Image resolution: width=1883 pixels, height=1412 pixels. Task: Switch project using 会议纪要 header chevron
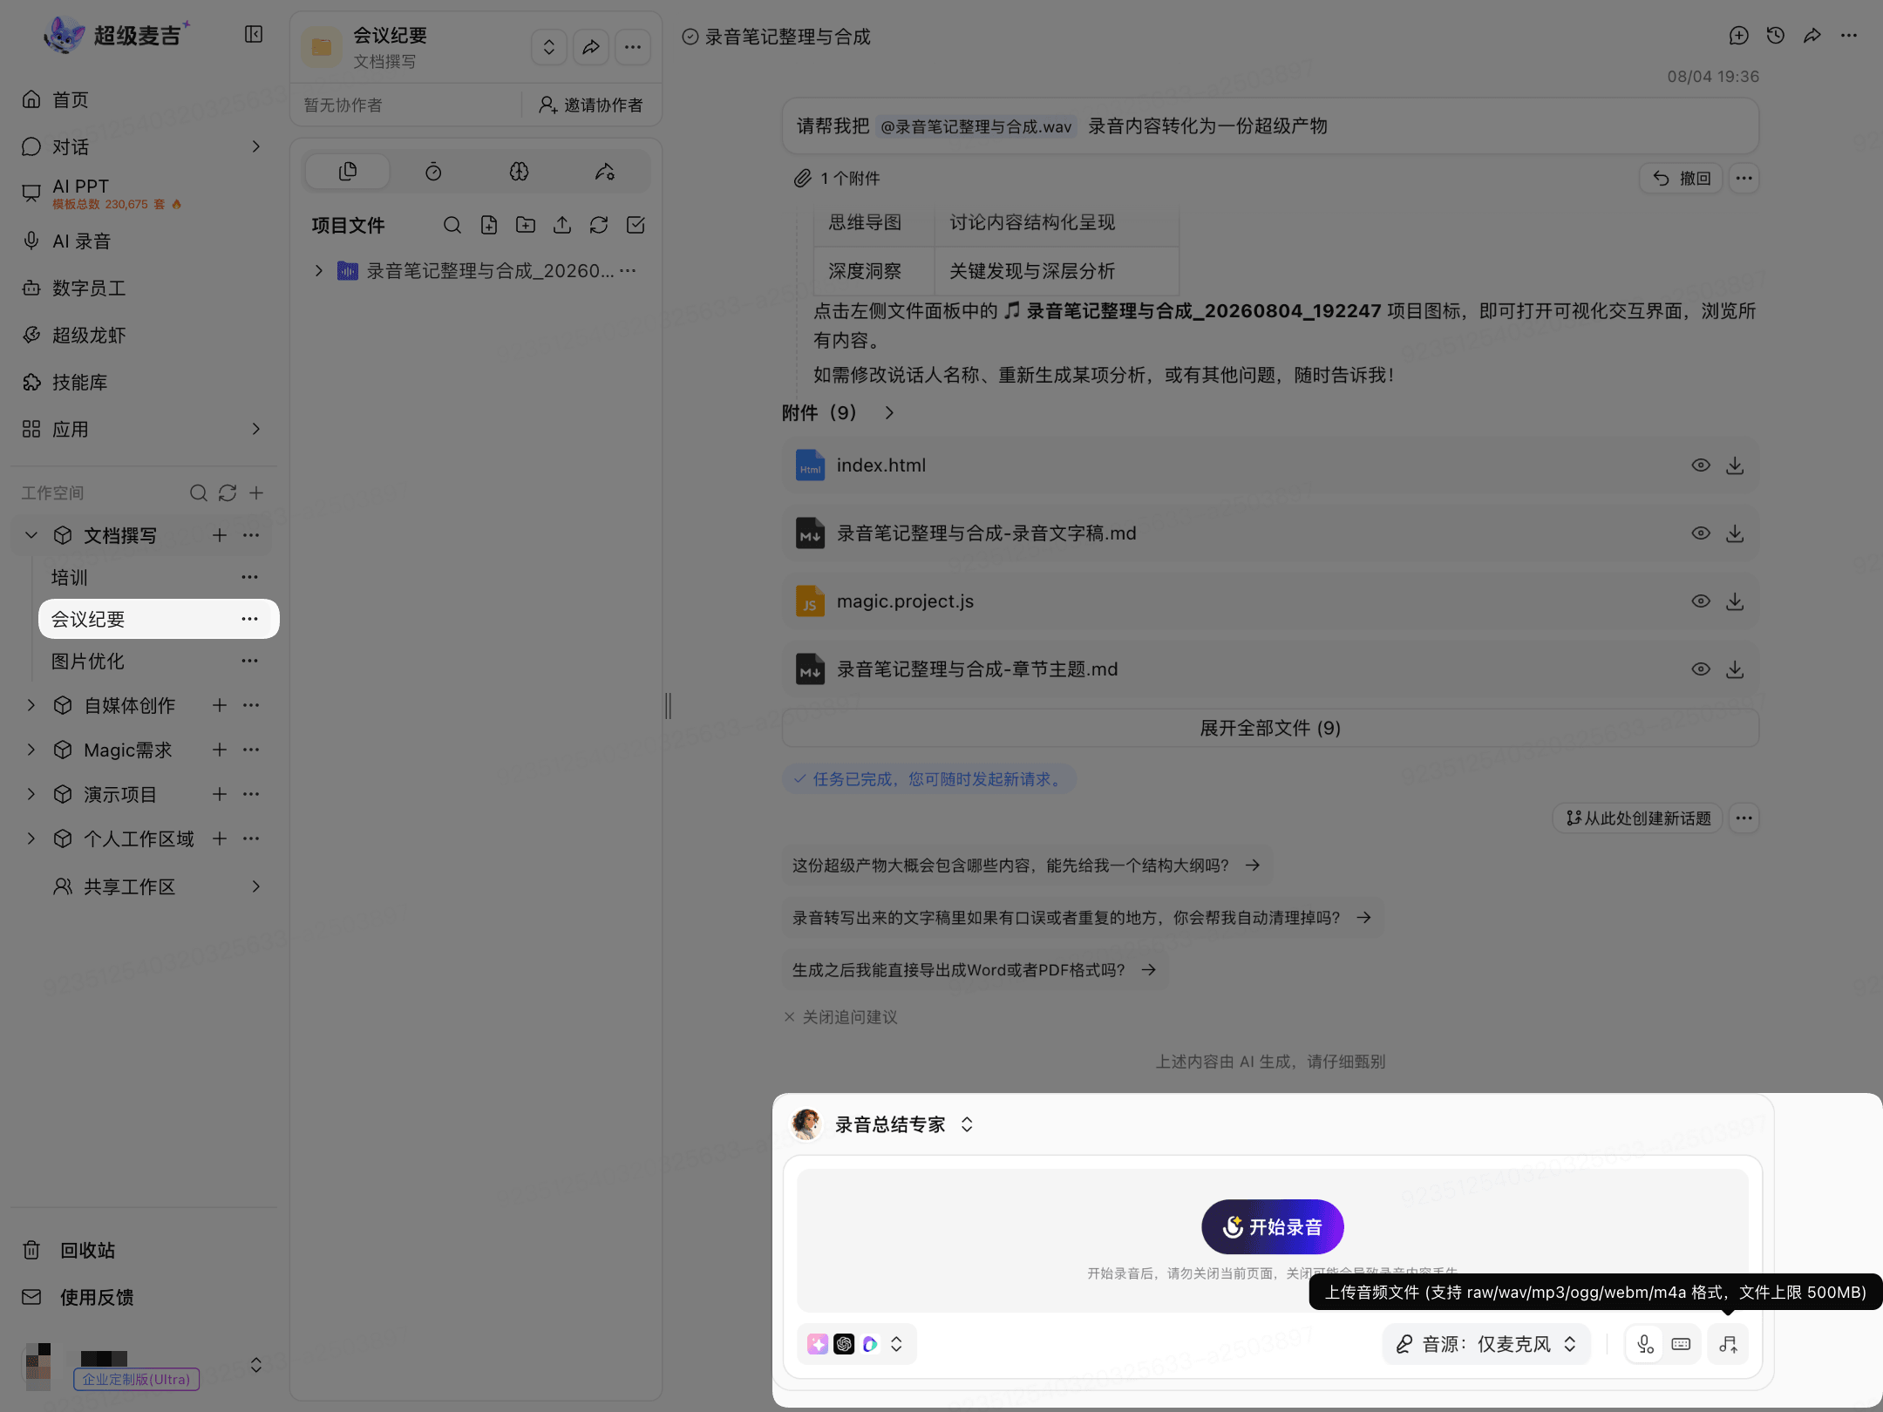(549, 47)
